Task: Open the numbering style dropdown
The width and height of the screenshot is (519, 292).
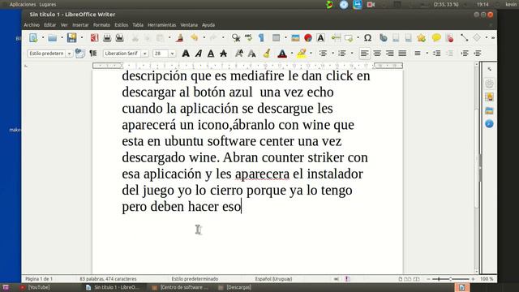Action: [x=352, y=54]
